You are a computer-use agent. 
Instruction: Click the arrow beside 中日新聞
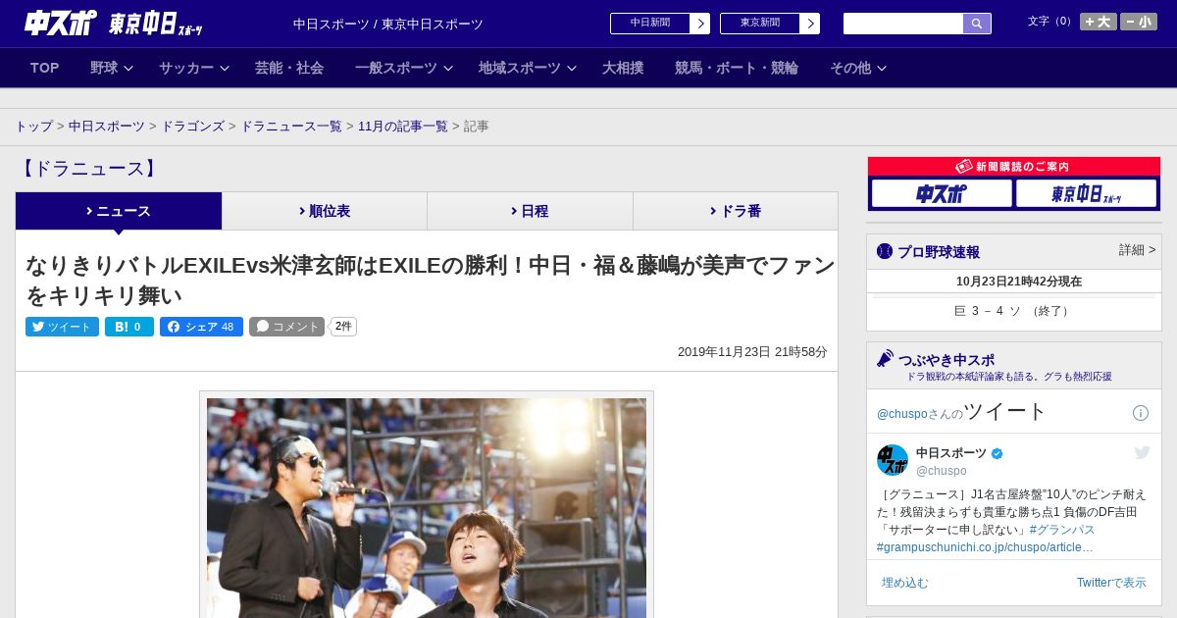(x=700, y=24)
